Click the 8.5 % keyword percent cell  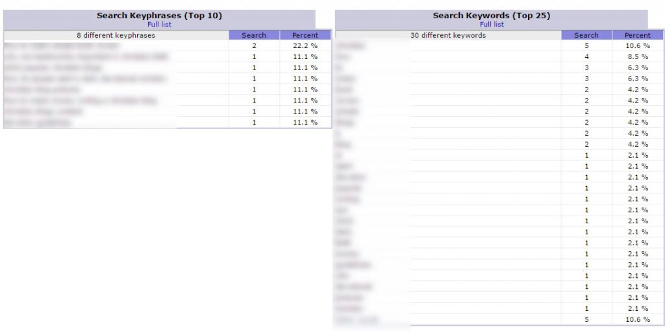[638, 57]
